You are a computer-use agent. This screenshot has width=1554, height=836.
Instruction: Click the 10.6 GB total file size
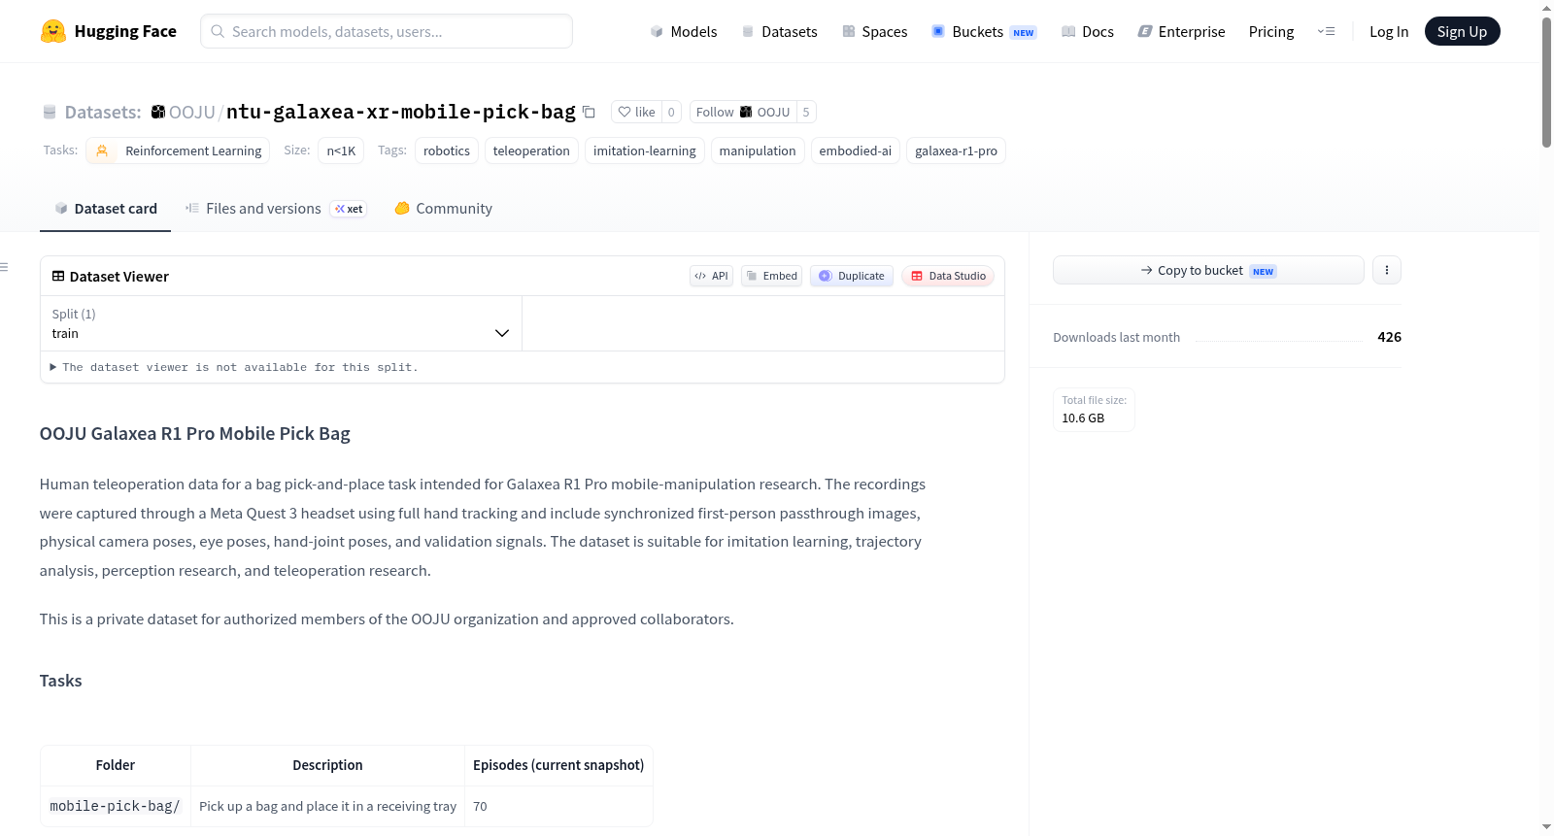1083,418
